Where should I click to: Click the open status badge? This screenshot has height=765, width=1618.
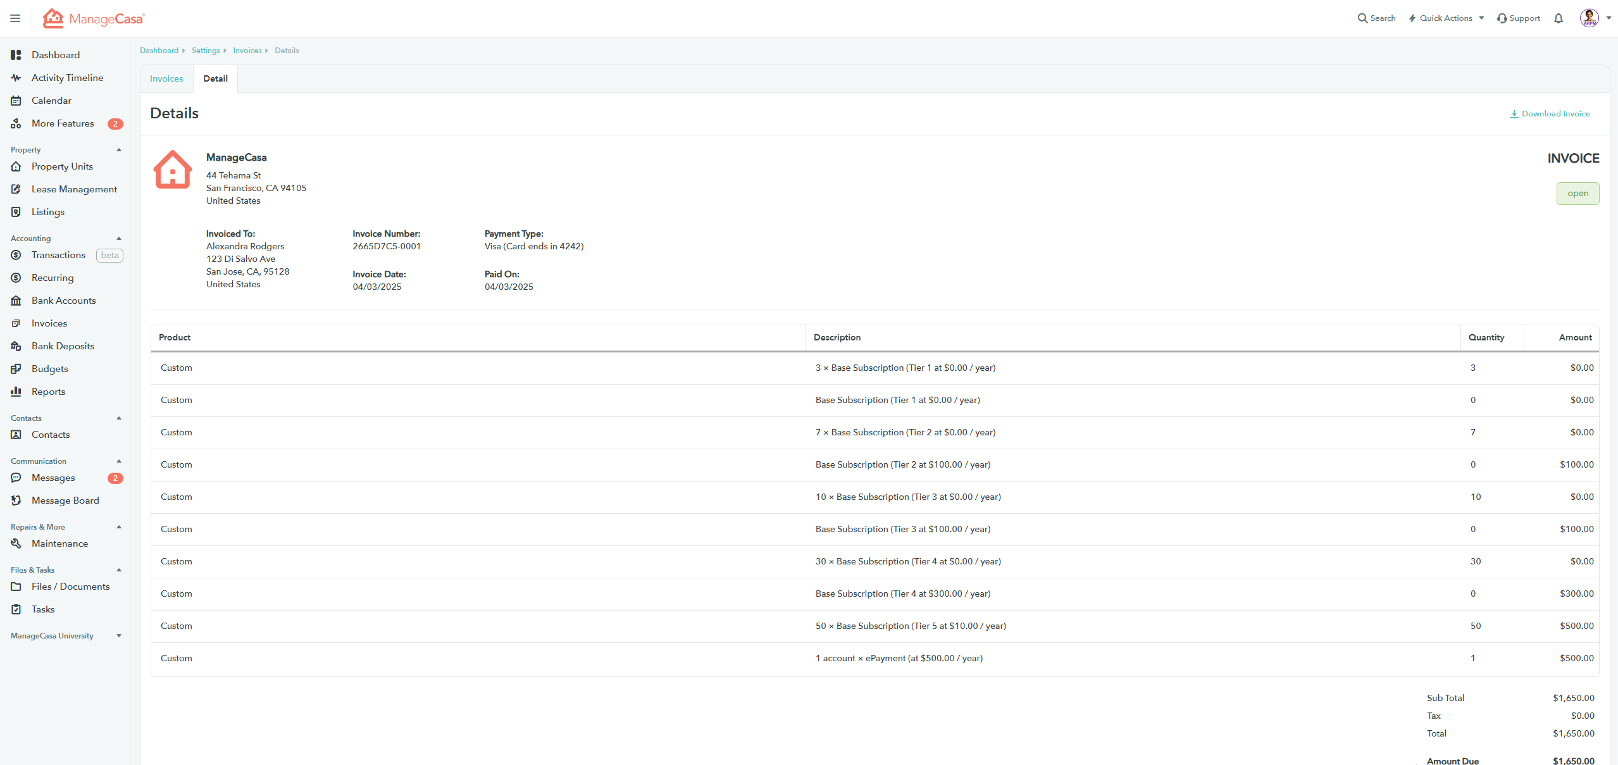pyautogui.click(x=1578, y=194)
